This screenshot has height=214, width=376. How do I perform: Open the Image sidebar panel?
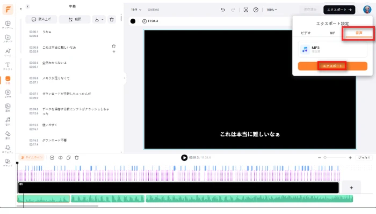click(x=8, y=108)
